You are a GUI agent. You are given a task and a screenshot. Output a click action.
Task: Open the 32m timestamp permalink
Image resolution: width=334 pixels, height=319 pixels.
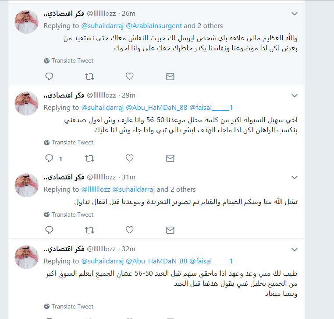click(x=128, y=249)
